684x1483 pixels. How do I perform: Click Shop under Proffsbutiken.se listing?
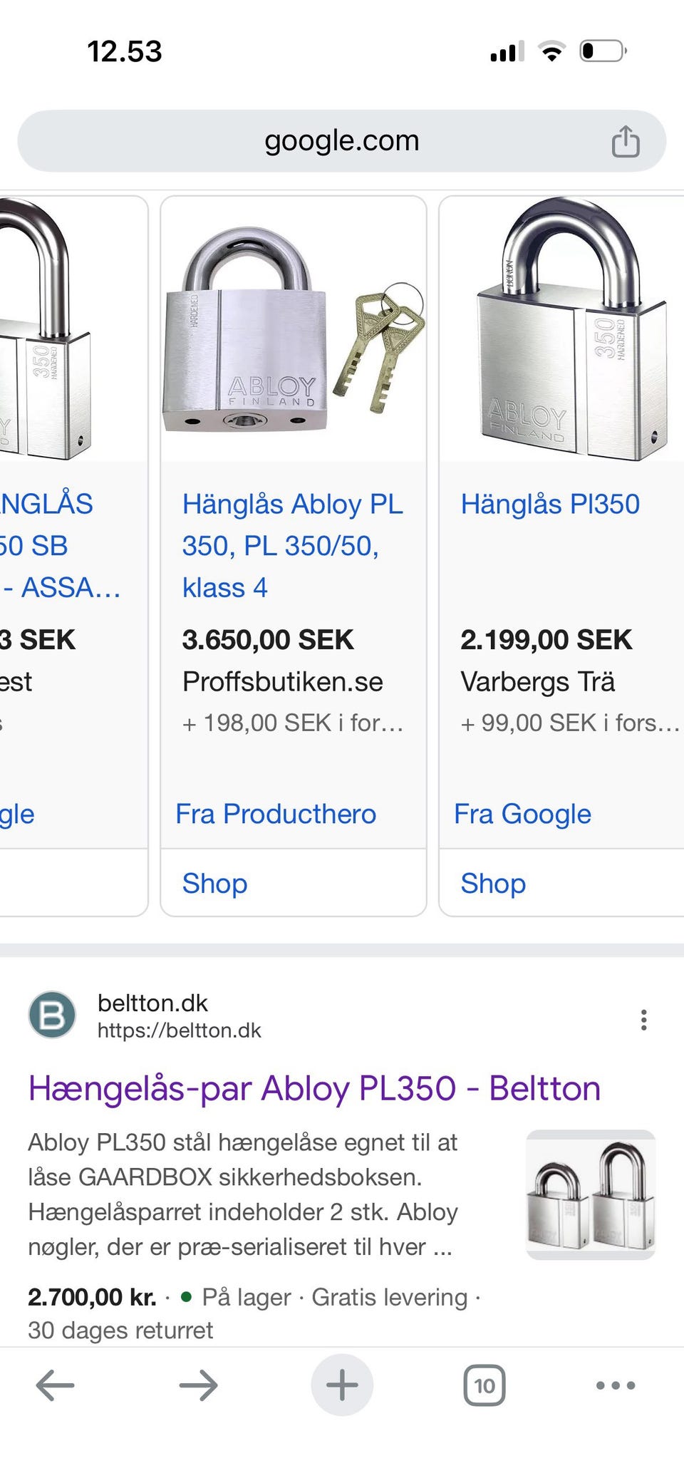pyautogui.click(x=214, y=884)
